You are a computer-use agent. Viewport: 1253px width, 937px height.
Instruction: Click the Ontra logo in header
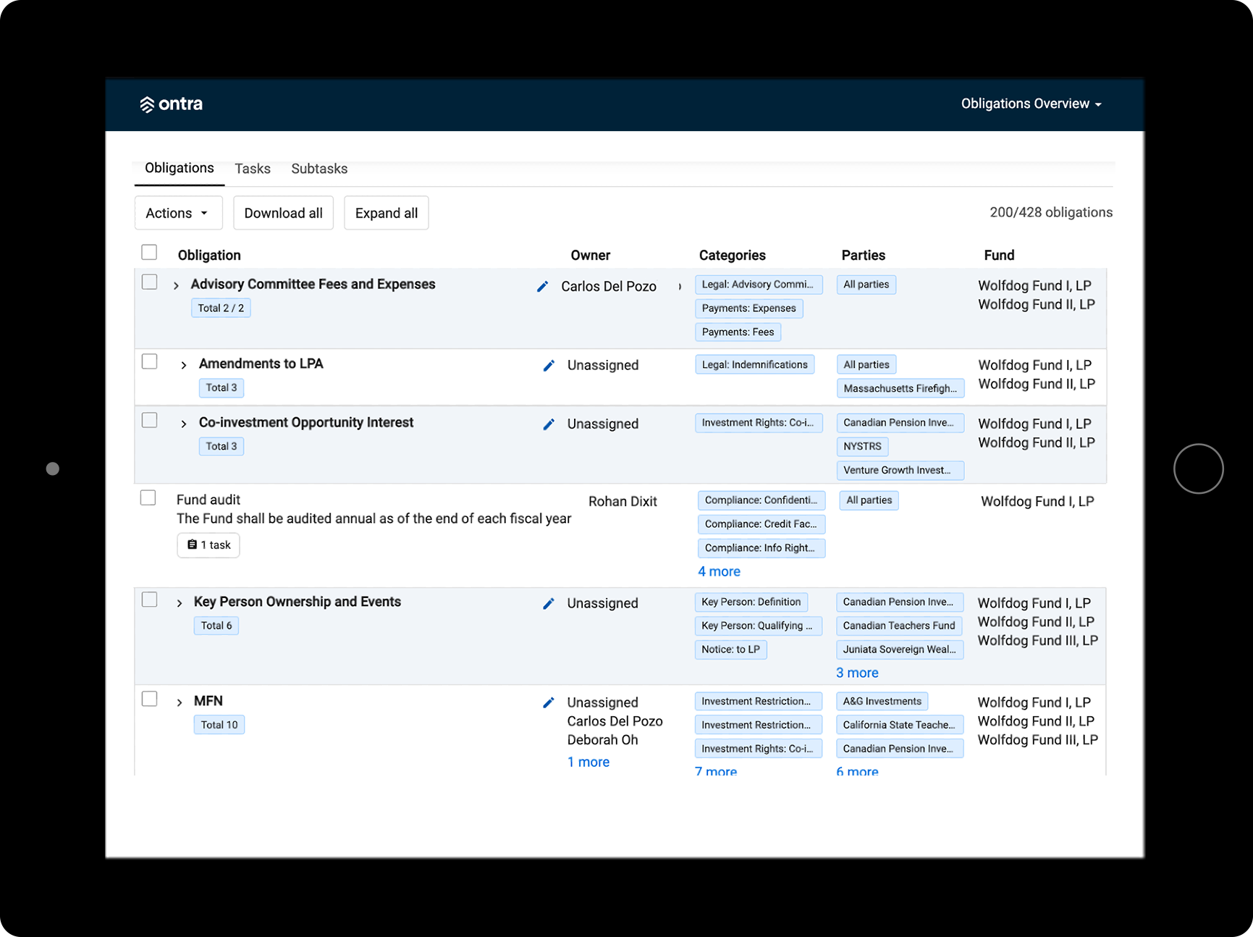click(x=172, y=104)
